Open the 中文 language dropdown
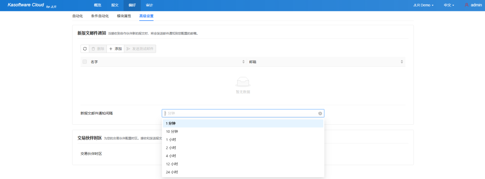 [x=449, y=5]
